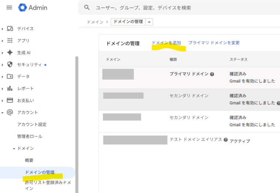Click the Apps grid icon
Screen dimensions: 280x193
coord(10,41)
